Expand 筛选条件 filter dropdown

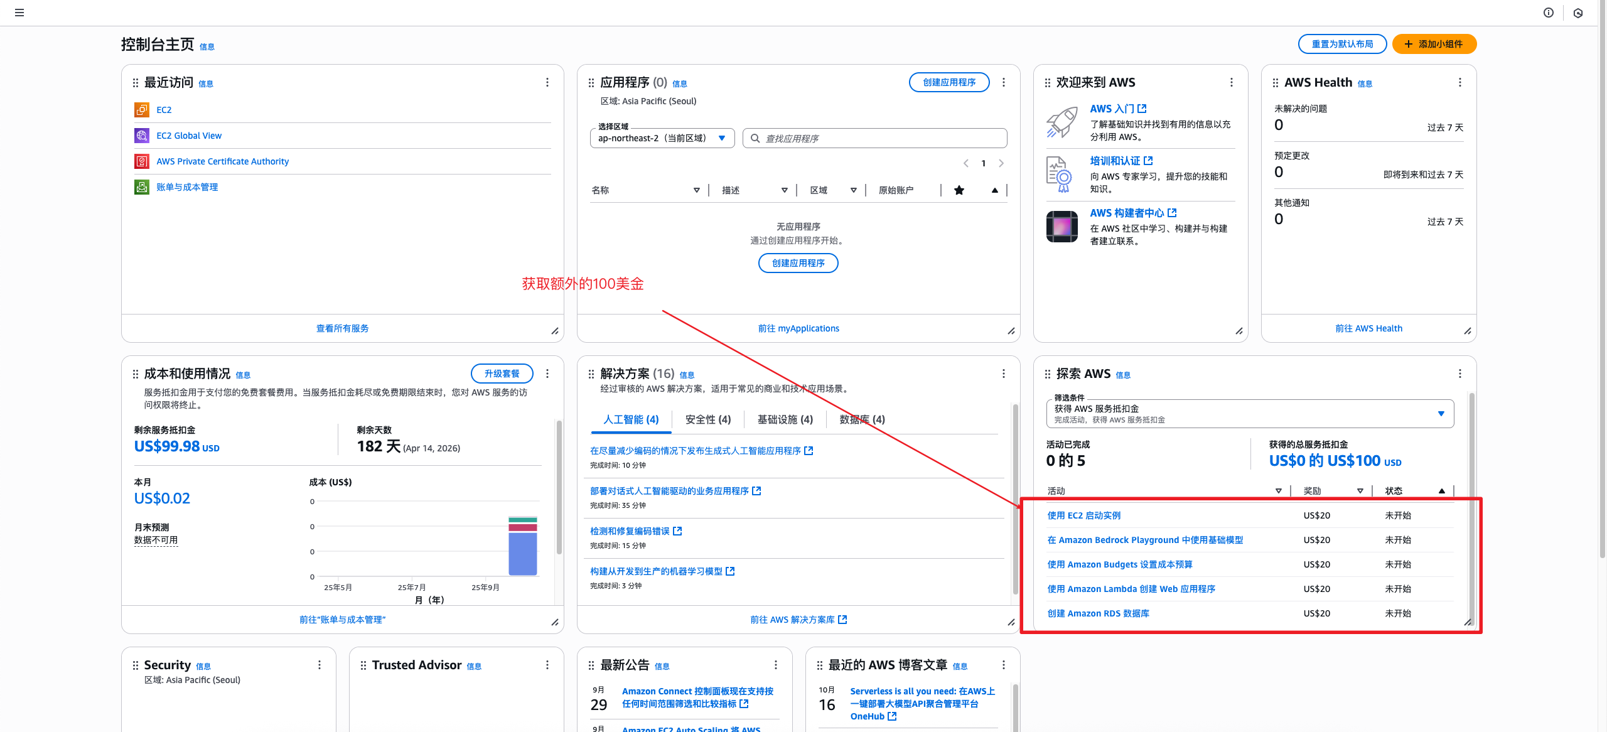1249,414
